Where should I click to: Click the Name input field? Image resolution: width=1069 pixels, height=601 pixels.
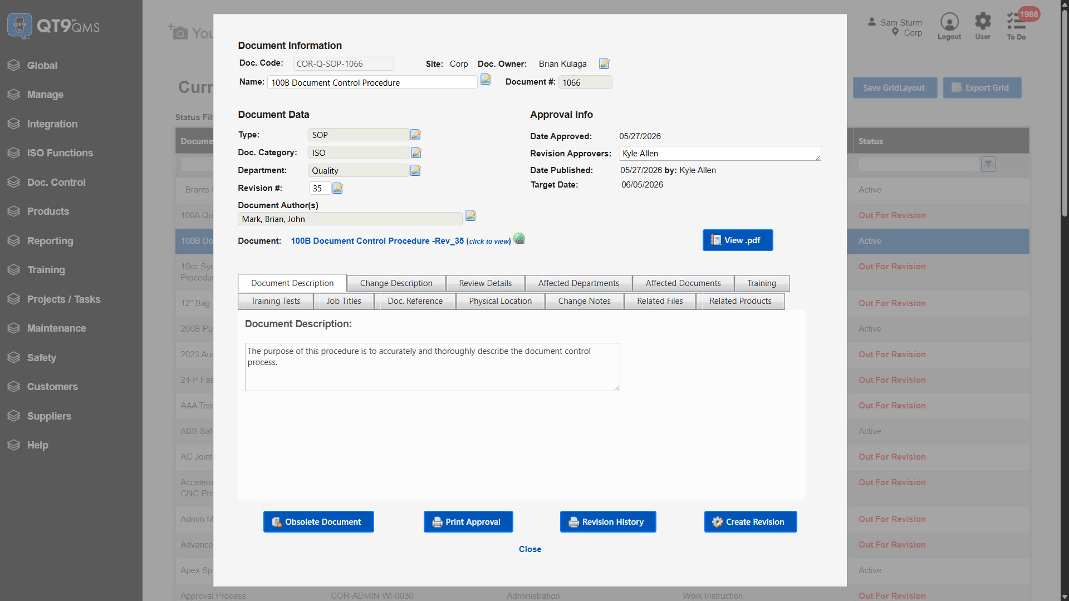(372, 82)
